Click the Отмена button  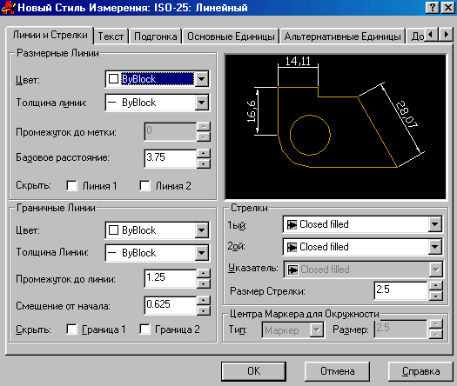(337, 371)
